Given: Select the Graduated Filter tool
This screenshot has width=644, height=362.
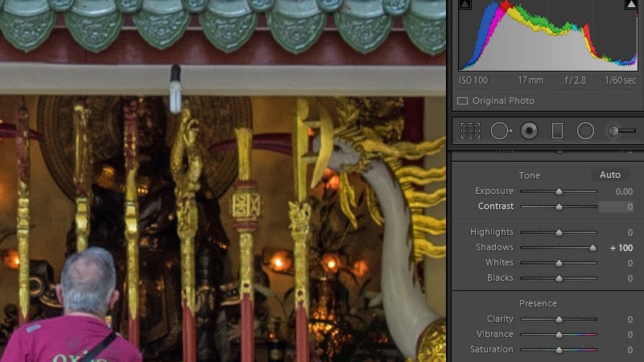Looking at the screenshot, I should [x=557, y=131].
